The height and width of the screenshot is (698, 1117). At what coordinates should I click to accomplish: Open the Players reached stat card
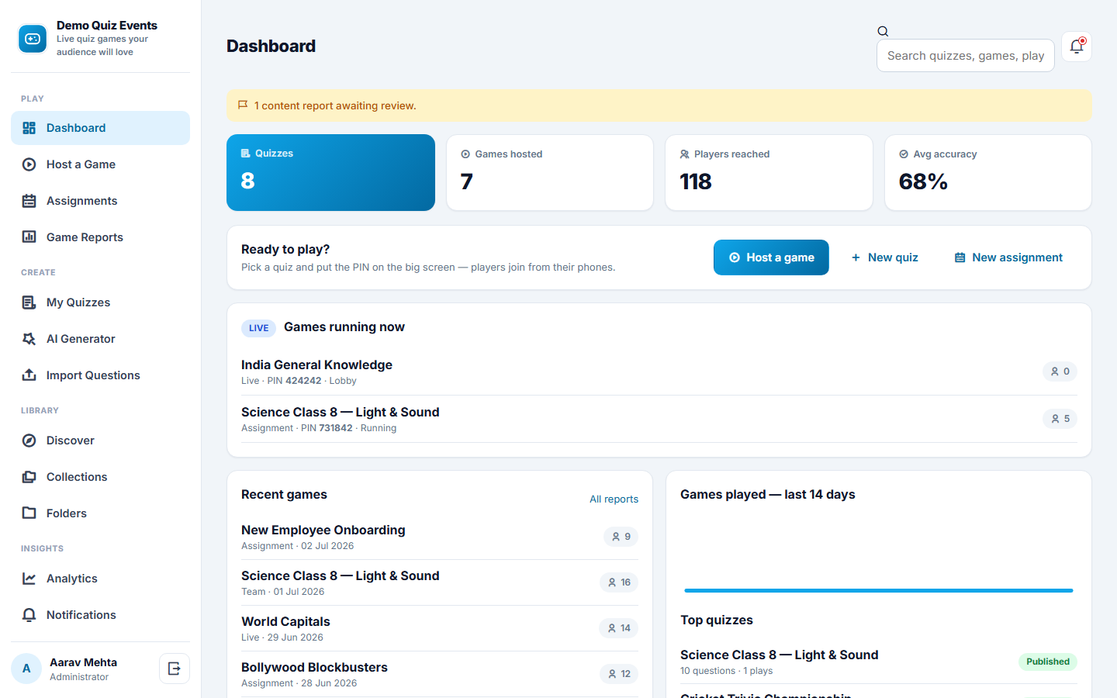click(x=769, y=172)
